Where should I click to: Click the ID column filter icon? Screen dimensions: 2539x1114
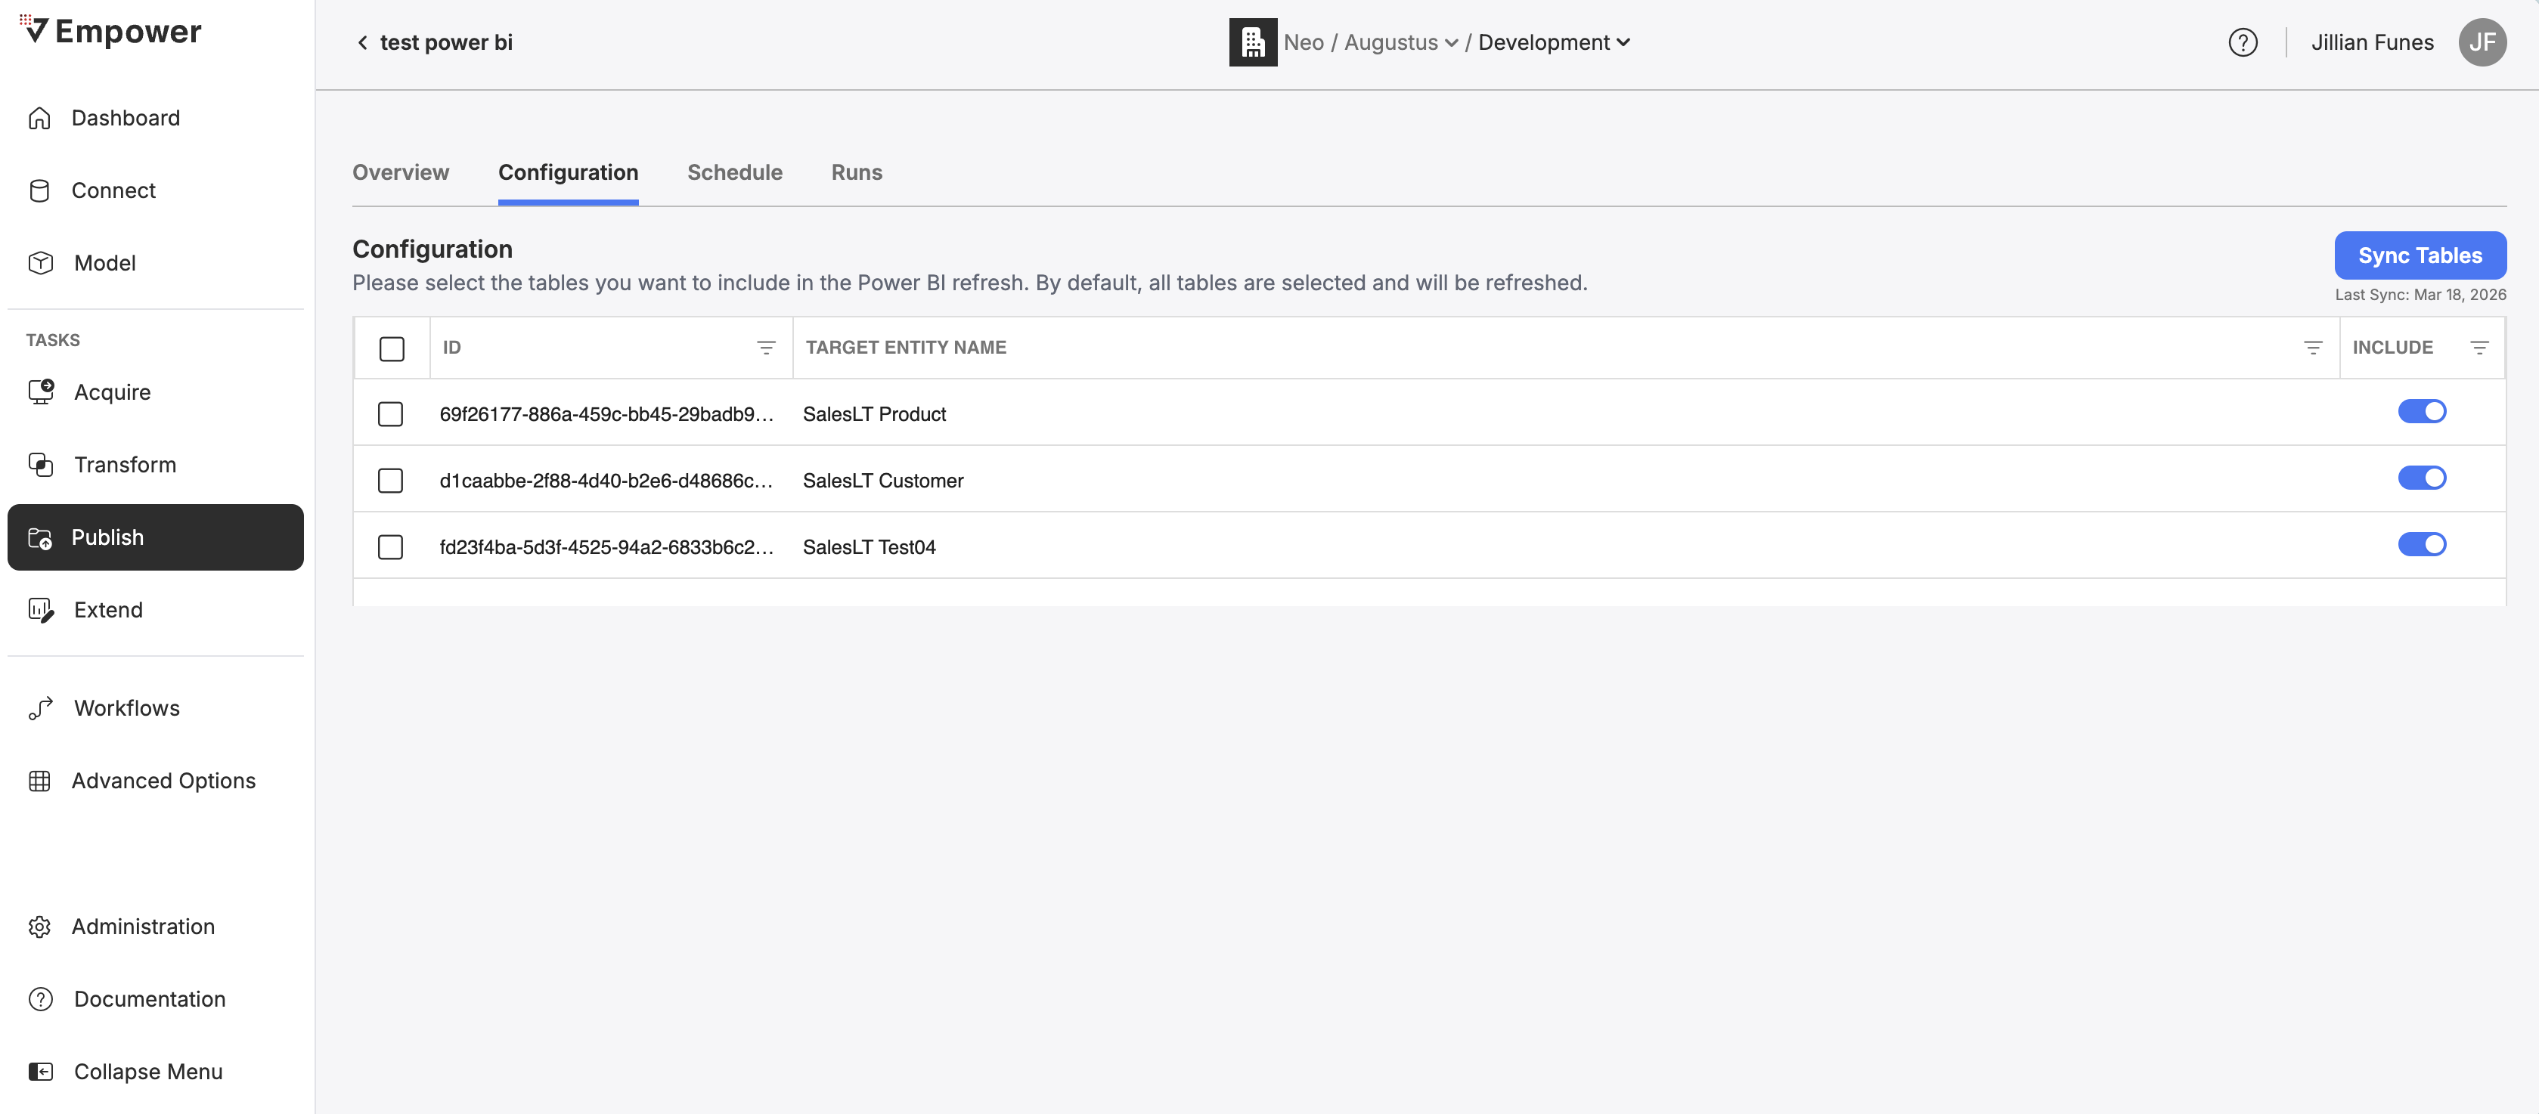[766, 348]
